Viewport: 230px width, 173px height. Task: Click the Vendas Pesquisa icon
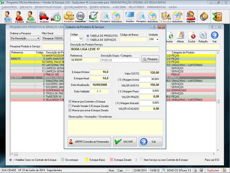pyautogui.click(x=141, y=17)
